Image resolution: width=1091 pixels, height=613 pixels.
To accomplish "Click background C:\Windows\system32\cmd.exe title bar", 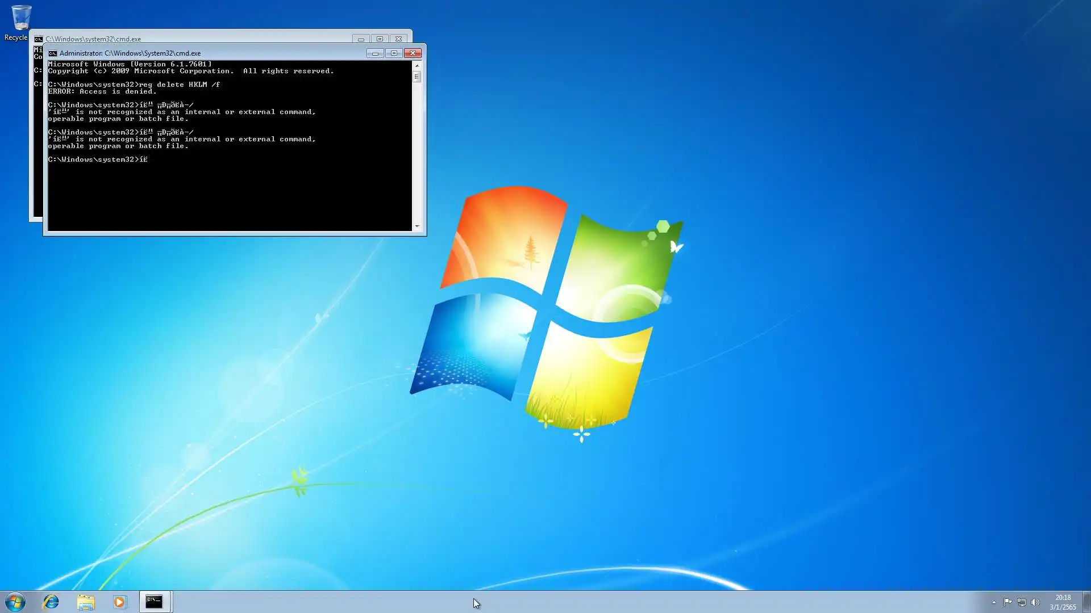I will (227, 39).
